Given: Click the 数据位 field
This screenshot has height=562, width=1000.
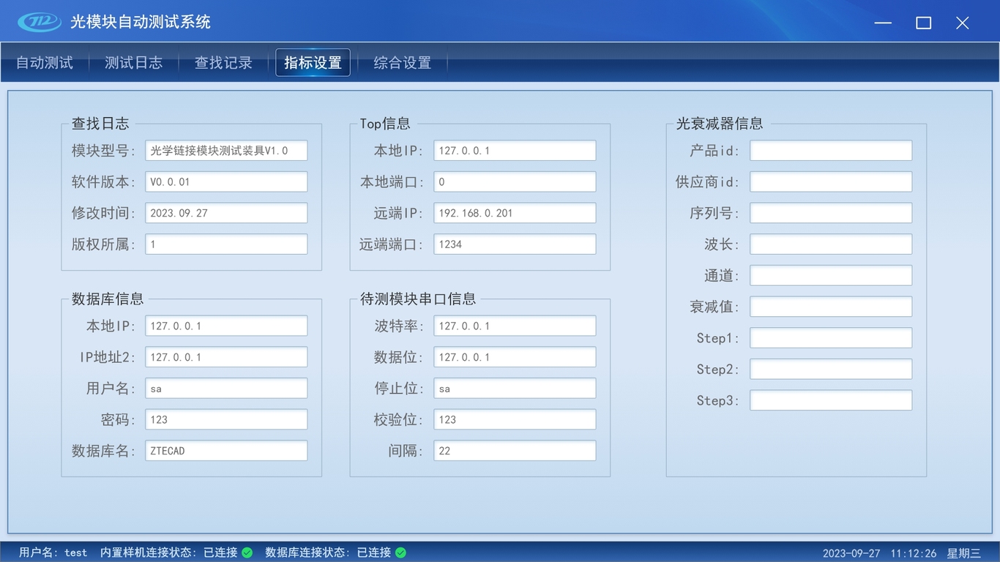Looking at the screenshot, I should pos(515,357).
